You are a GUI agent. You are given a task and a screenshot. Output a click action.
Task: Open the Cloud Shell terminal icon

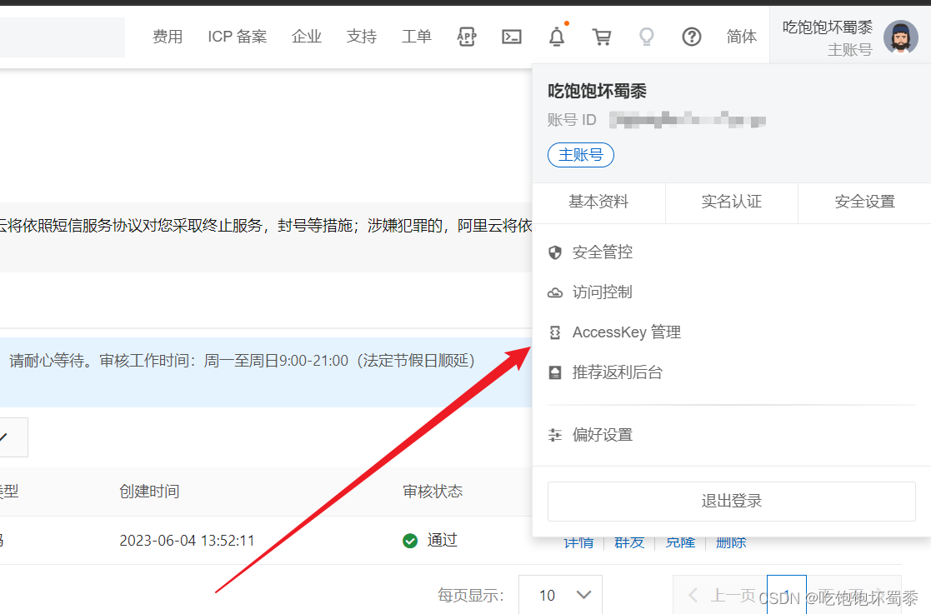point(512,37)
